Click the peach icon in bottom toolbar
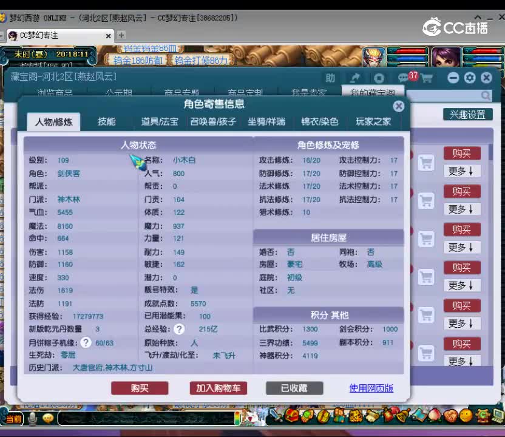The width and height of the screenshot is (505, 437). click(435, 415)
